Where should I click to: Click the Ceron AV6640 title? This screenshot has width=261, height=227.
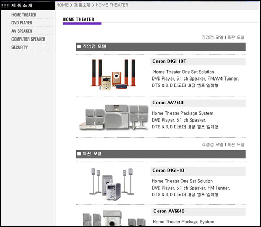(x=169, y=211)
